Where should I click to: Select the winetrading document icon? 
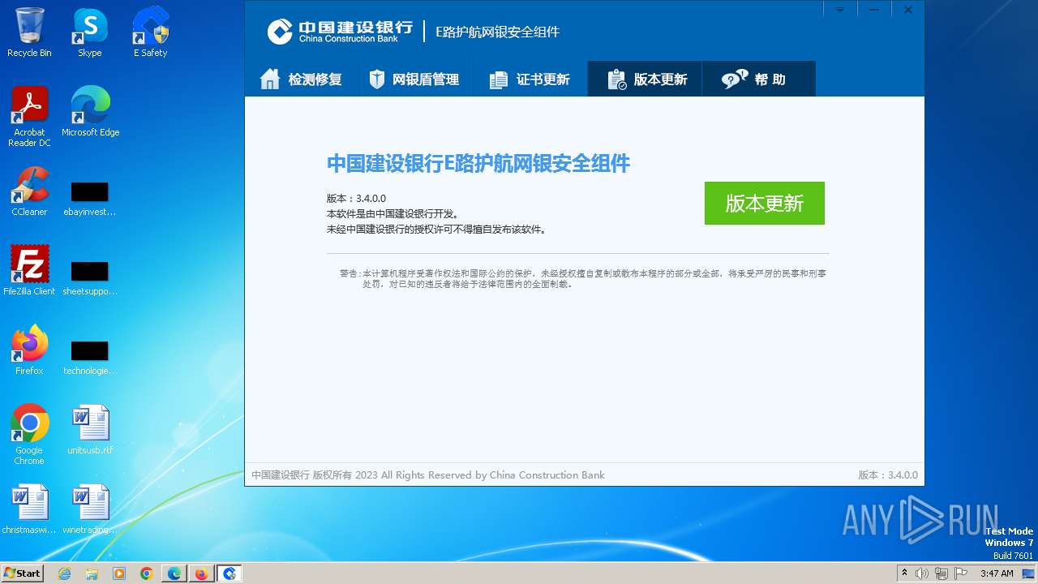click(x=90, y=509)
